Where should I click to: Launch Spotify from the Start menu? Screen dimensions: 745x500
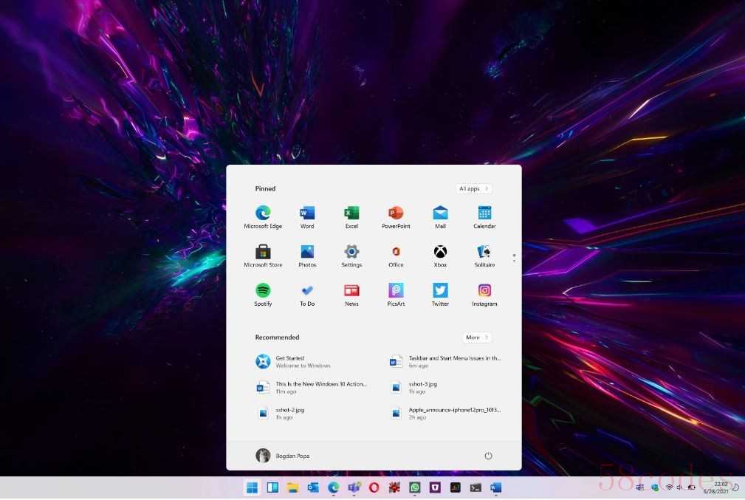[263, 292]
